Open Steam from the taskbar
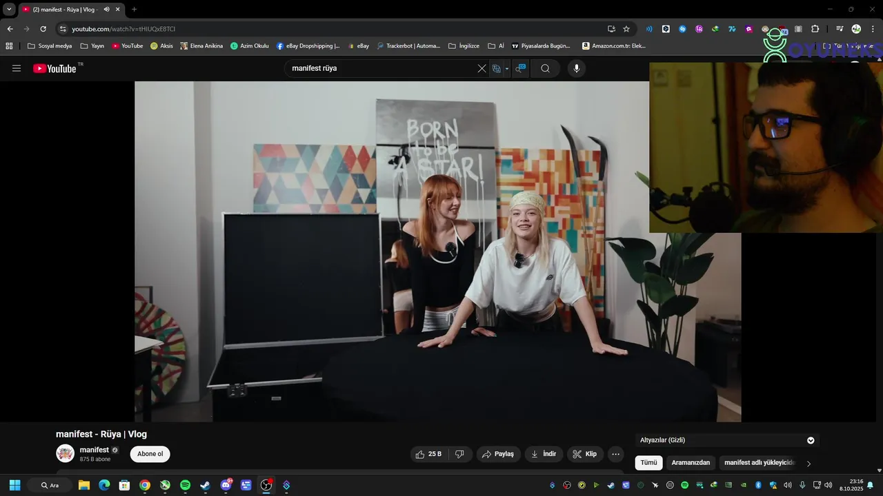The height and width of the screenshot is (496, 883). (x=206, y=485)
